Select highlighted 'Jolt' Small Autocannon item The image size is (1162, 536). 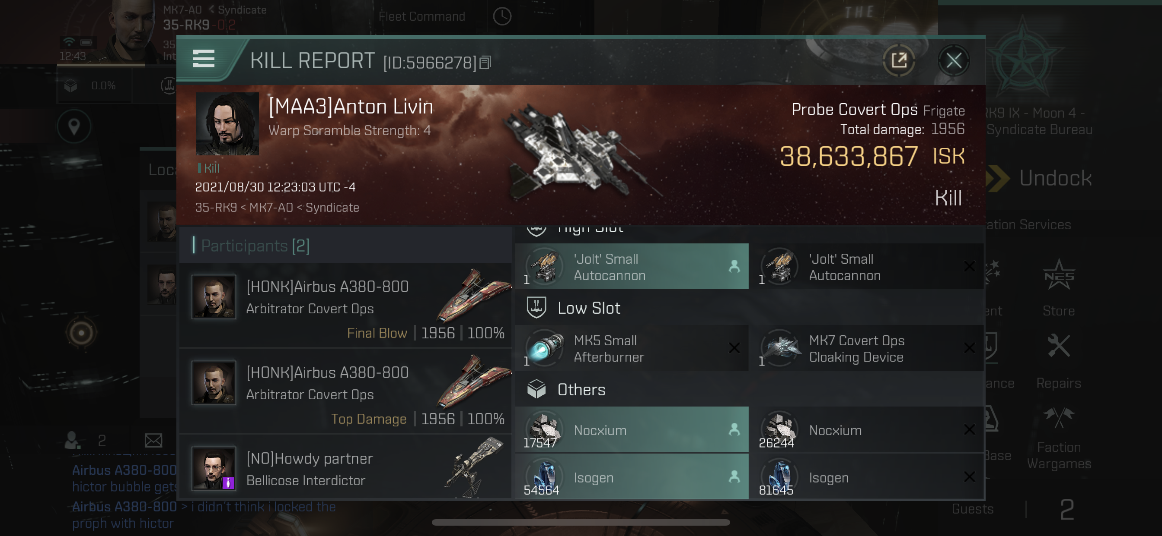(632, 267)
